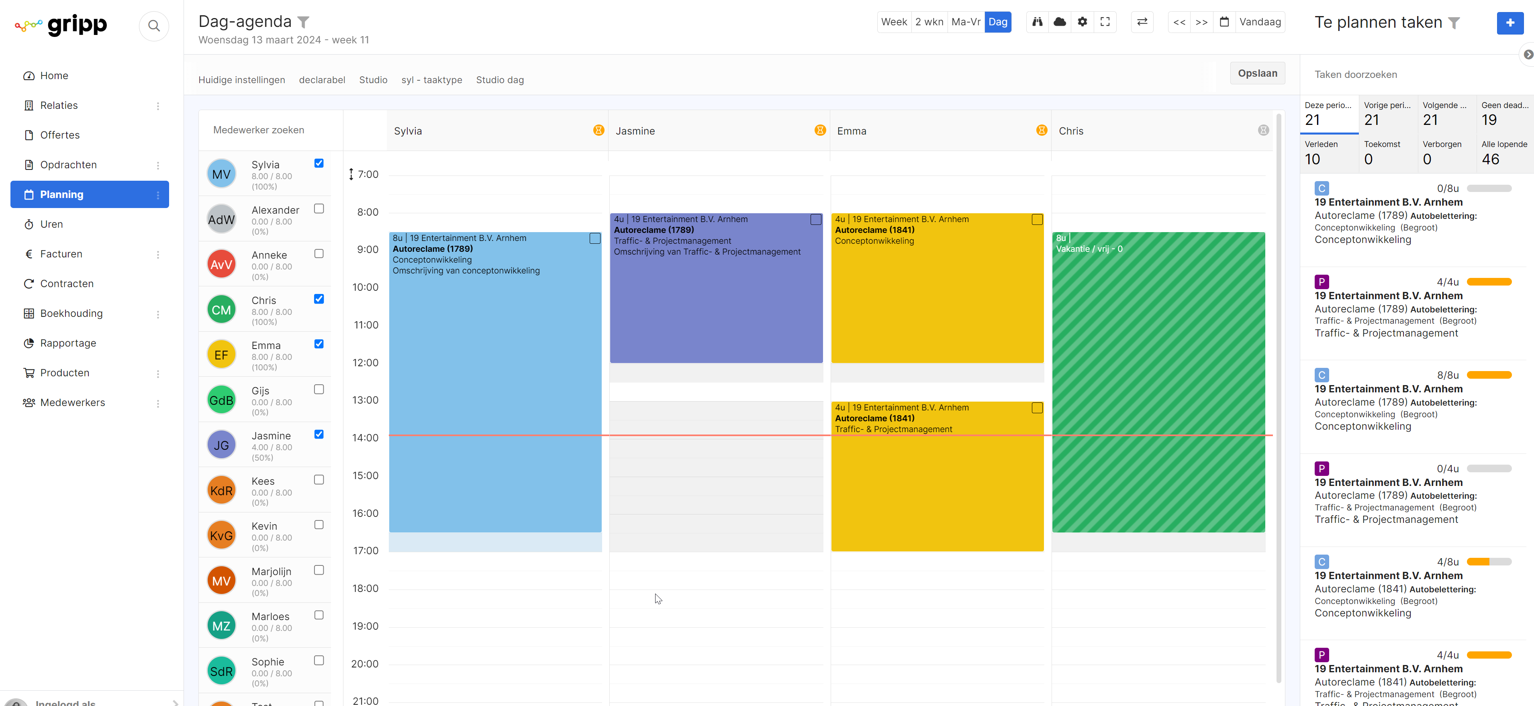Uncheck Sylvia in employee list

pyautogui.click(x=319, y=163)
